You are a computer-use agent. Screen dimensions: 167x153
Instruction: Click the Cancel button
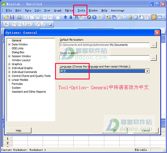pyautogui.click(x=146, y=131)
